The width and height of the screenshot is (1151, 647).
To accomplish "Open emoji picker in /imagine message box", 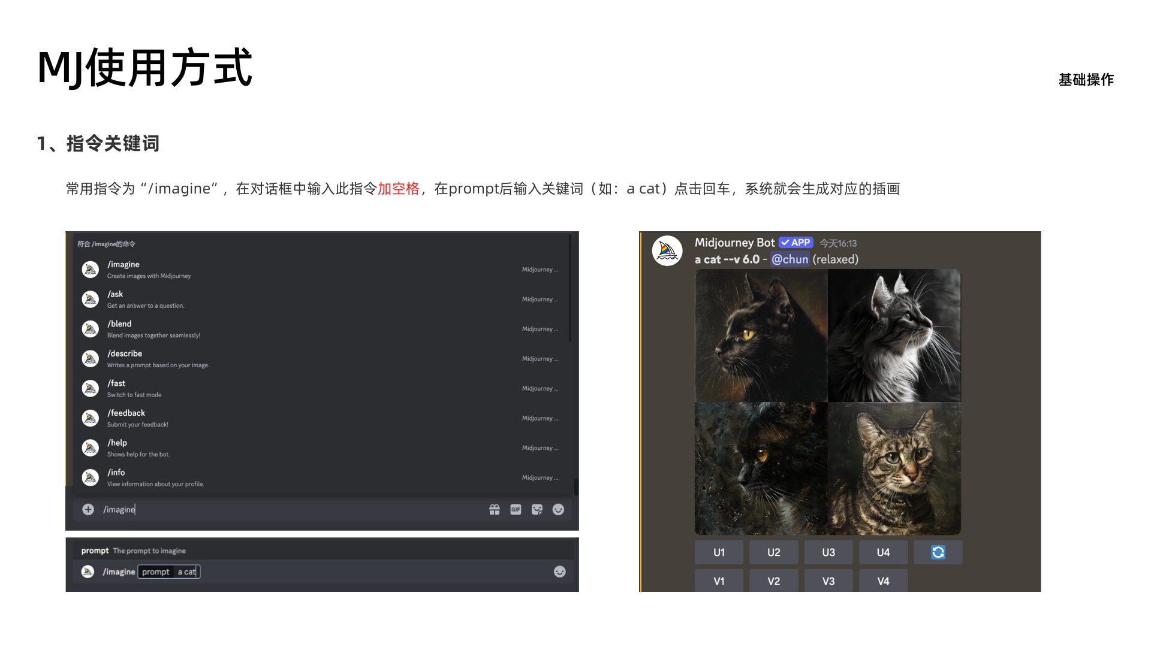I will pos(558,509).
